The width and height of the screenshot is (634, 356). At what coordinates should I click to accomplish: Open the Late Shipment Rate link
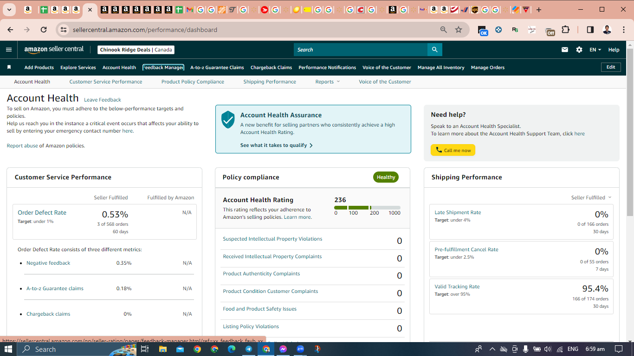[458, 212]
